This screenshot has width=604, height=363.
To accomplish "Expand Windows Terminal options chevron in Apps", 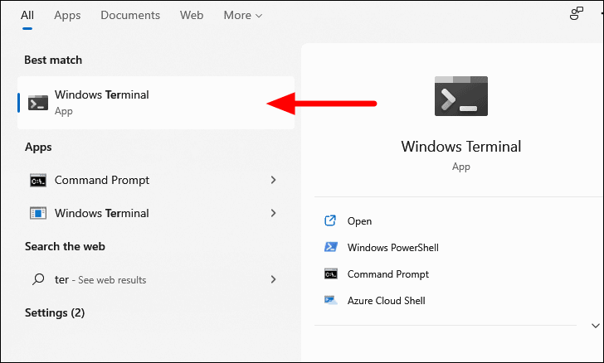I will (273, 213).
